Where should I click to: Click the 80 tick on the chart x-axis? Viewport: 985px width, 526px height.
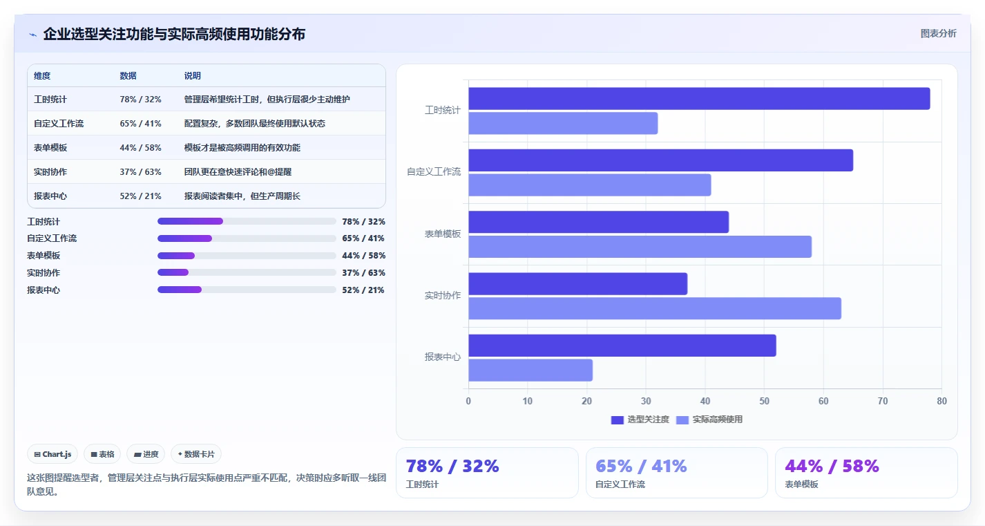click(941, 401)
